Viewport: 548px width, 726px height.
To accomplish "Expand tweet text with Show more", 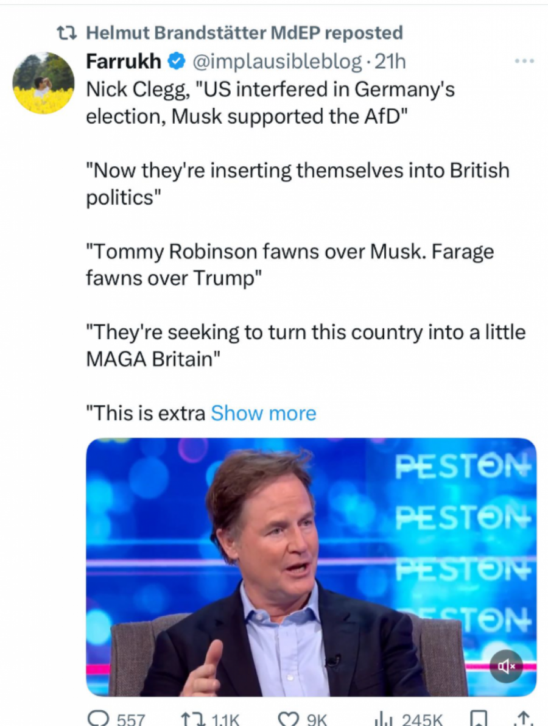I will point(263,414).
